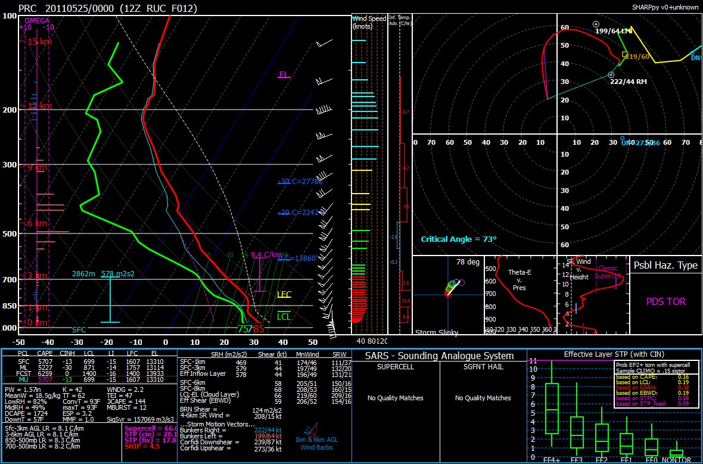Click the Effective Layer STP (with CIN) title
703x464 pixels.
[614, 354]
